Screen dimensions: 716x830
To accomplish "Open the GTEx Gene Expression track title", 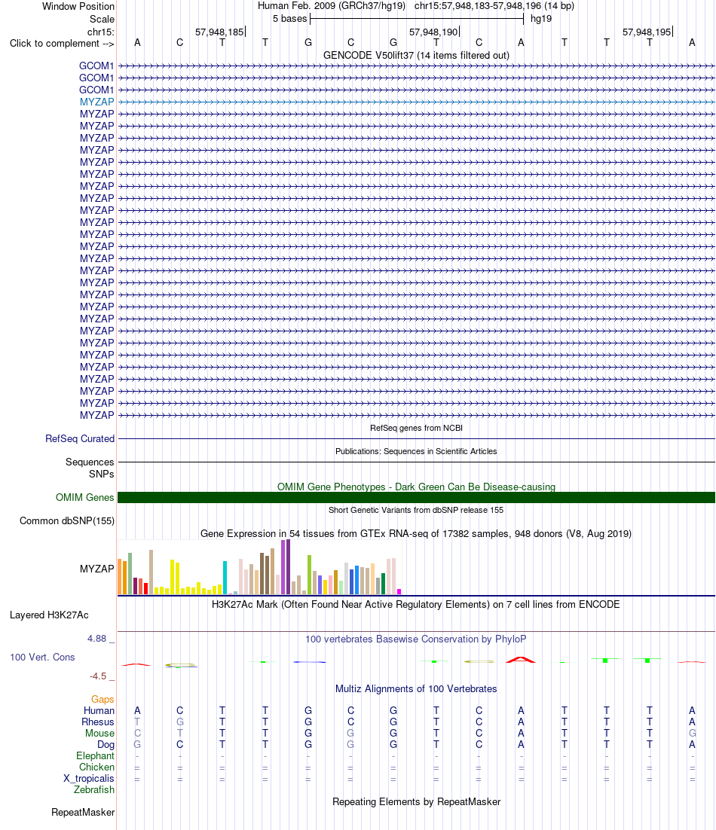I will click(416, 533).
